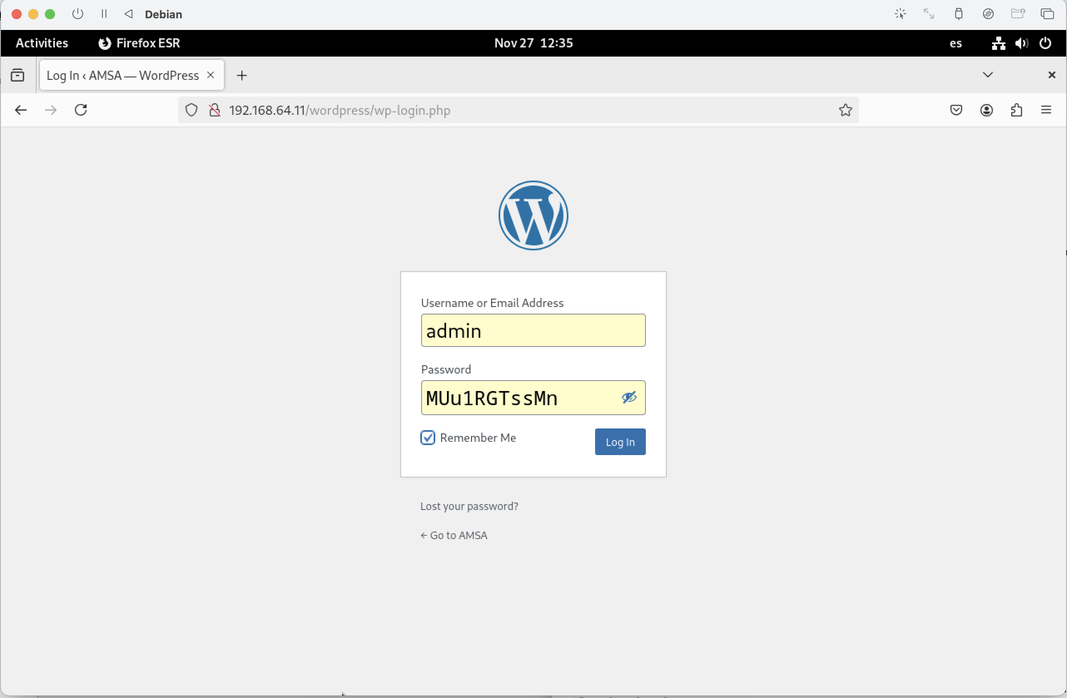
Task: Open the Firefox ESR application menu
Action: point(139,43)
